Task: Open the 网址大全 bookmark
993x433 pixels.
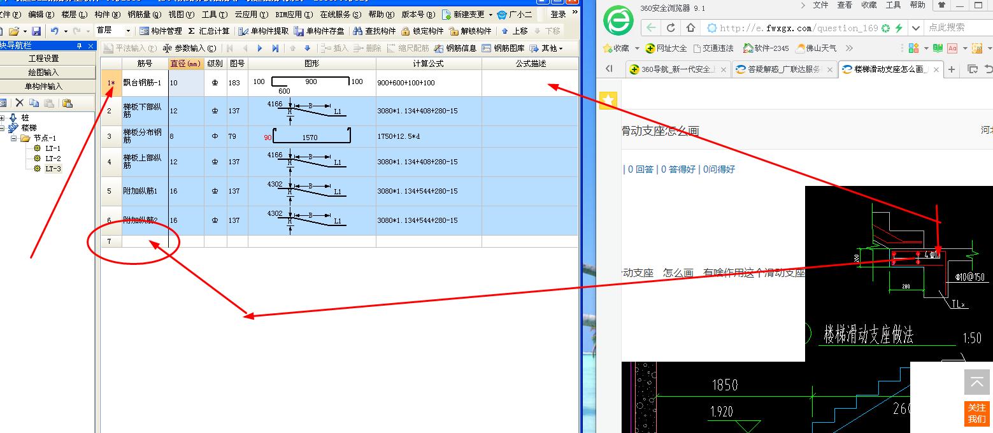Action: [x=666, y=48]
